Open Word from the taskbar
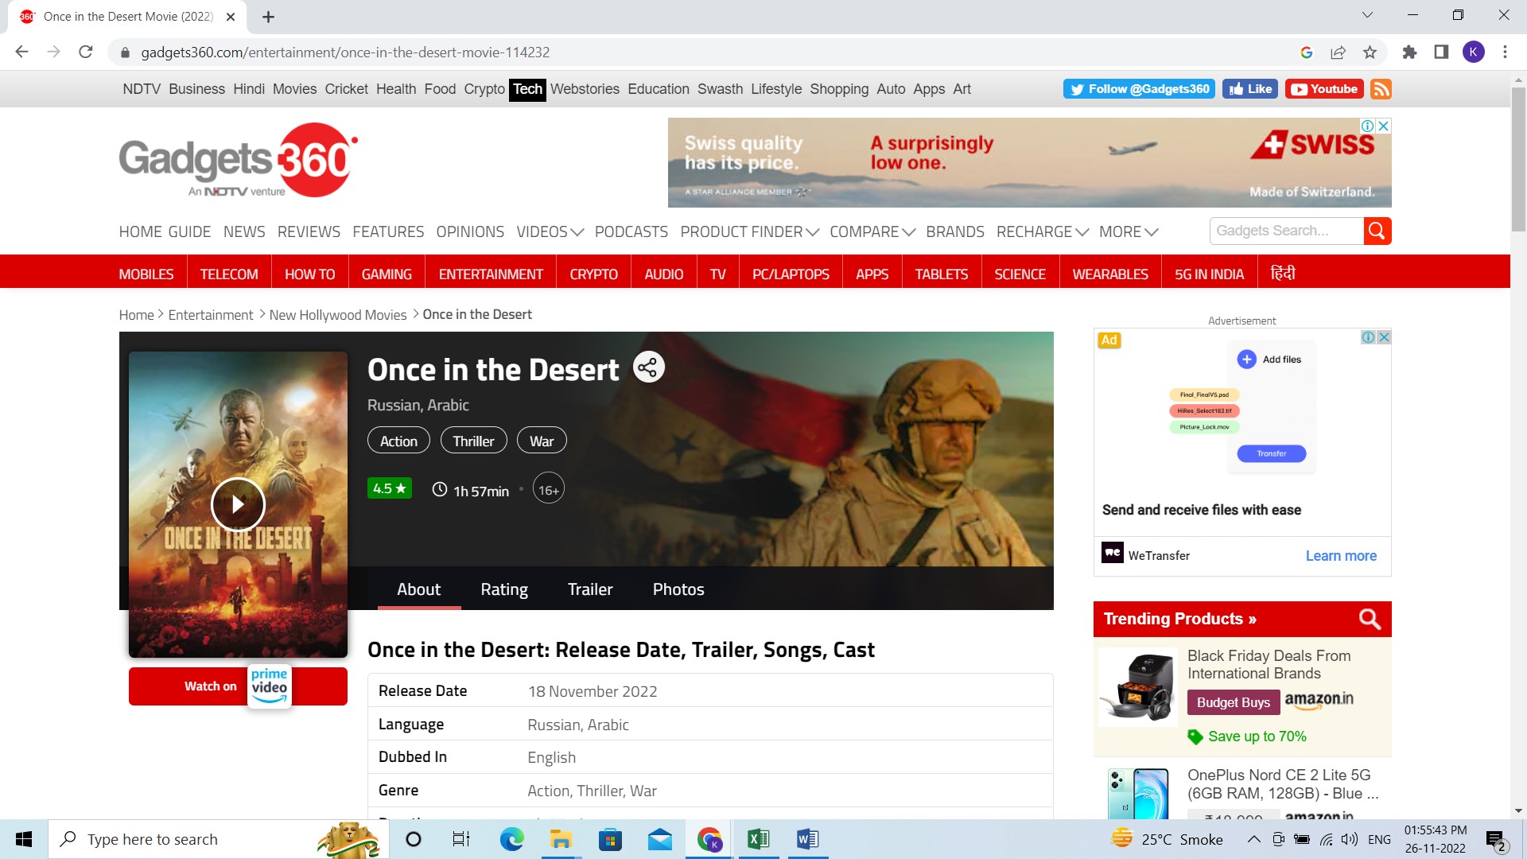The height and width of the screenshot is (859, 1527). 807,839
